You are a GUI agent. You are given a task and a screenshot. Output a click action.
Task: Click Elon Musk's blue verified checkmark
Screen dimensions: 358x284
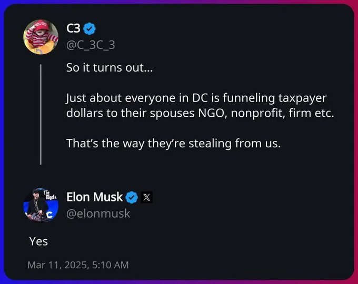(132, 197)
